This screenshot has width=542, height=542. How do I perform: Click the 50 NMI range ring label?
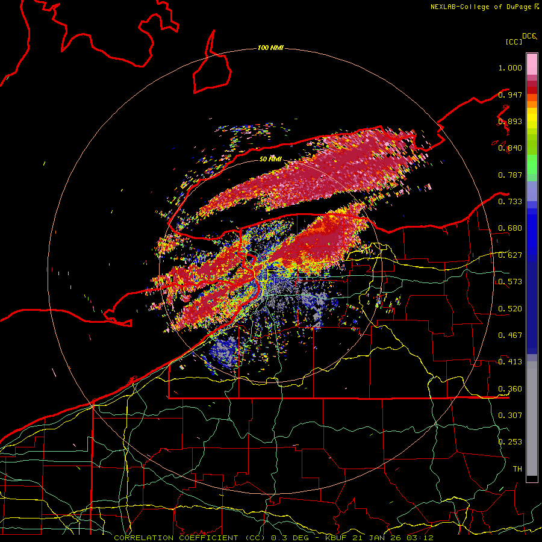(270, 159)
